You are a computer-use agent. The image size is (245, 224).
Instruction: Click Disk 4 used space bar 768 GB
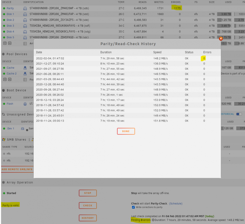point(224,31)
